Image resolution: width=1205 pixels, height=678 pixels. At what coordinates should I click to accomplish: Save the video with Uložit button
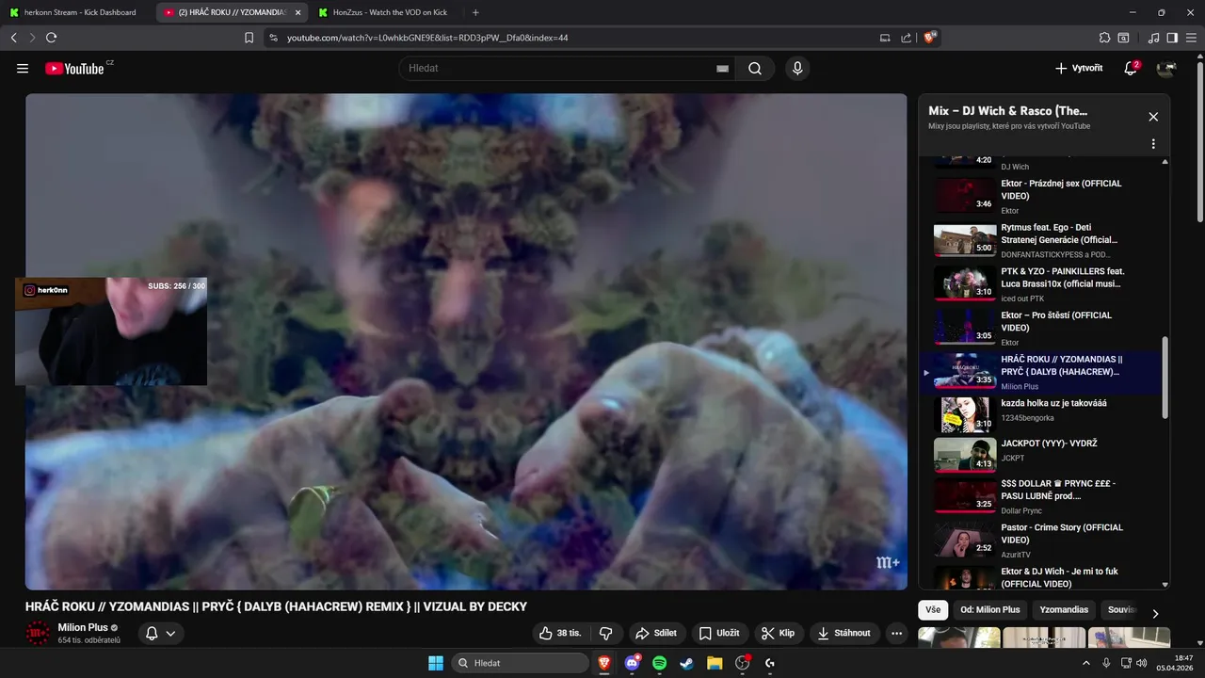(720, 633)
